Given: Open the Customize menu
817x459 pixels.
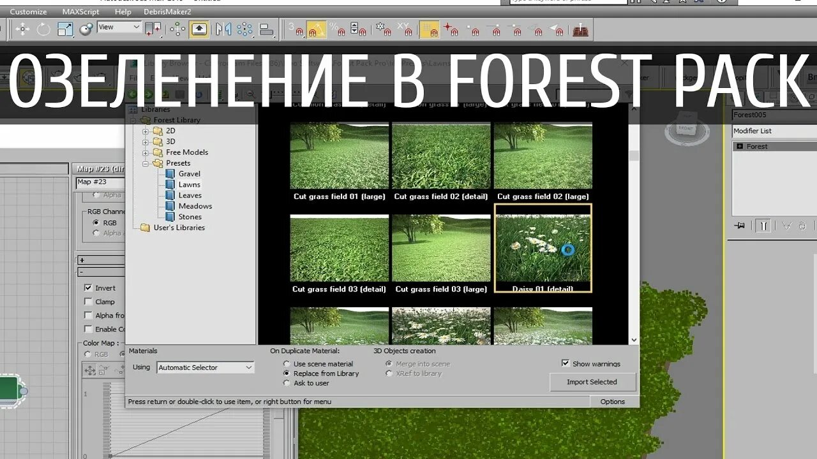Looking at the screenshot, I should (28, 11).
